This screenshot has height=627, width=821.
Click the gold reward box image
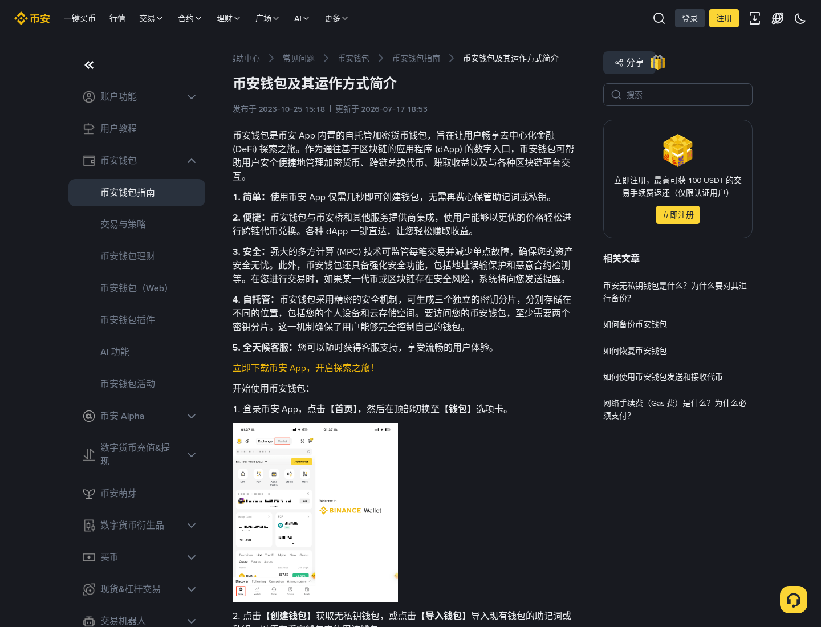coord(678,150)
